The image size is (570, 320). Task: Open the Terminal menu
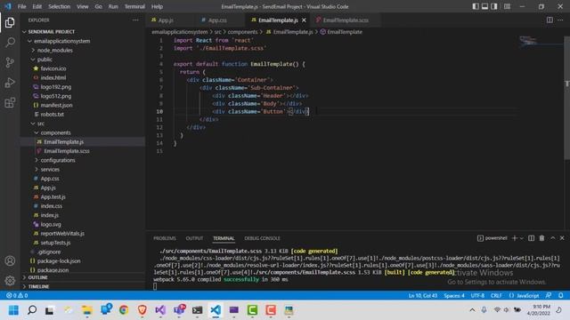point(134,6)
